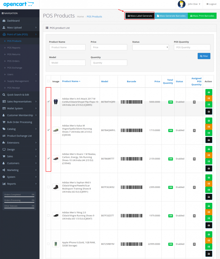Click the Mass Label Generate button
Viewport: 220px width, 259px height.
pos(140,16)
